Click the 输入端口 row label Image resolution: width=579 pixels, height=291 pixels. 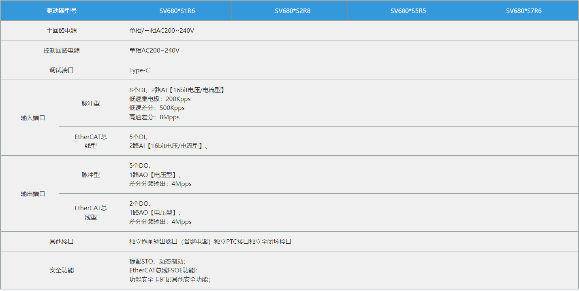pyautogui.click(x=33, y=118)
